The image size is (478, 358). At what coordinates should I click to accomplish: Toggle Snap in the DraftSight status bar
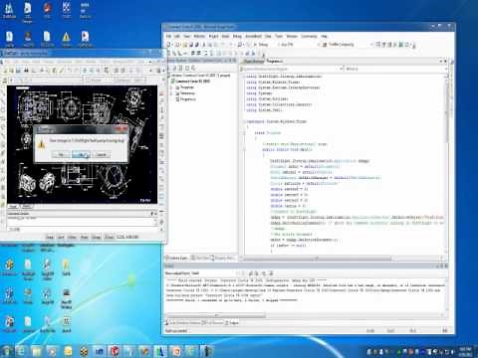[x=50, y=237]
